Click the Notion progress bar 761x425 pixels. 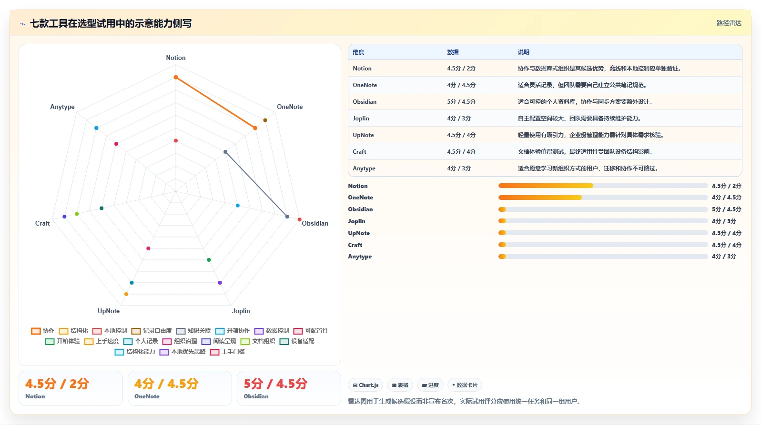click(603, 186)
